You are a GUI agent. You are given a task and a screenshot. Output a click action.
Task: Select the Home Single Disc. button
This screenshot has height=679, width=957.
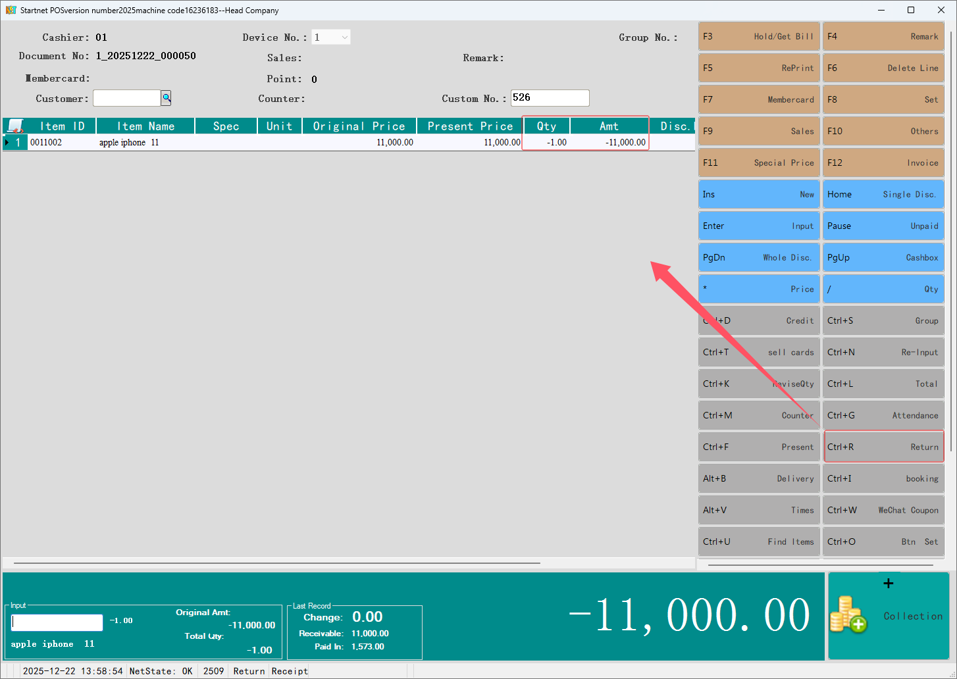click(883, 194)
